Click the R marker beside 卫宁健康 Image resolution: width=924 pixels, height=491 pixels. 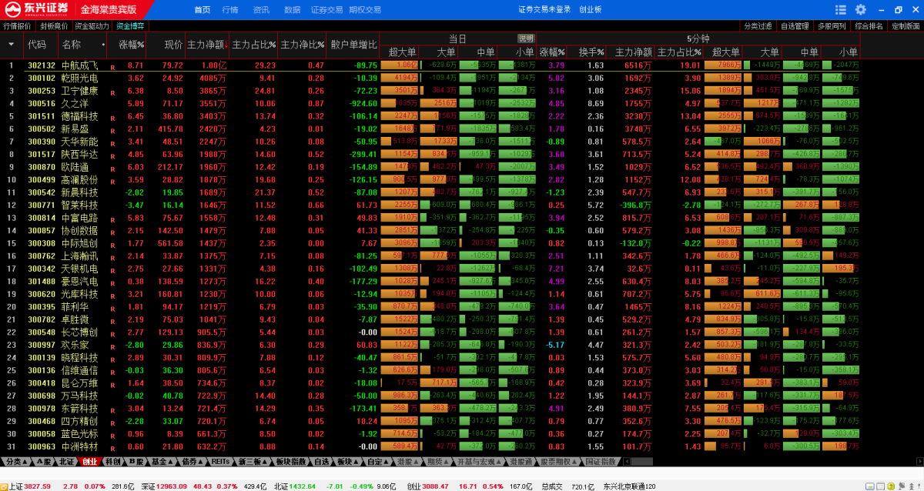(x=112, y=92)
